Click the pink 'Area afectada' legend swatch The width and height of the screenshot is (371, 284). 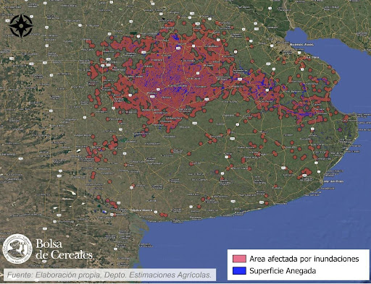239,259
